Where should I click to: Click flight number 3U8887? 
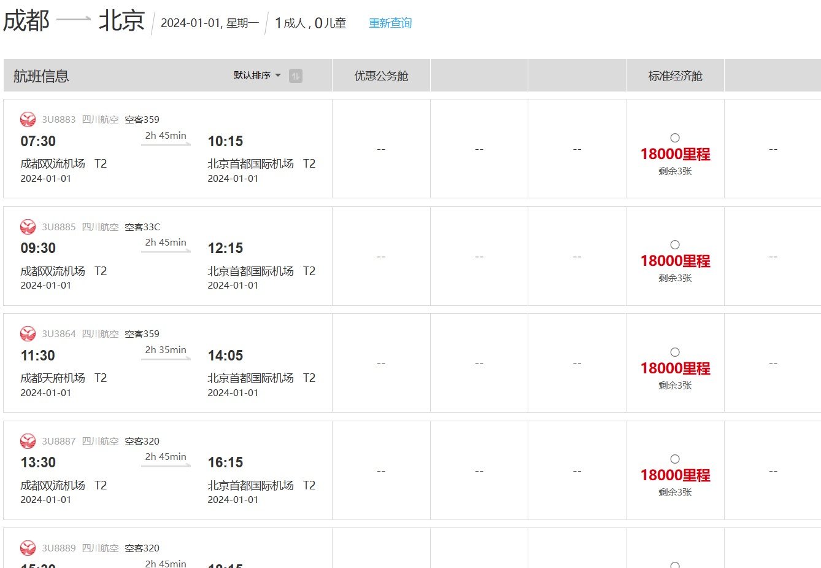[x=59, y=442]
